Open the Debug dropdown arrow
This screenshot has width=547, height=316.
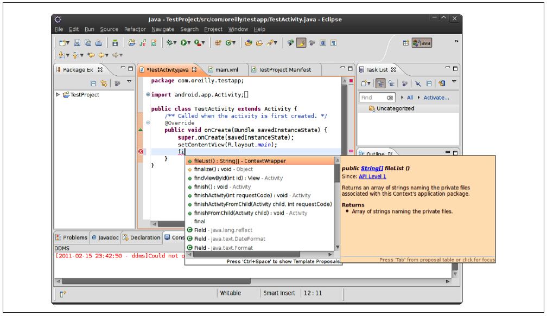click(x=175, y=43)
